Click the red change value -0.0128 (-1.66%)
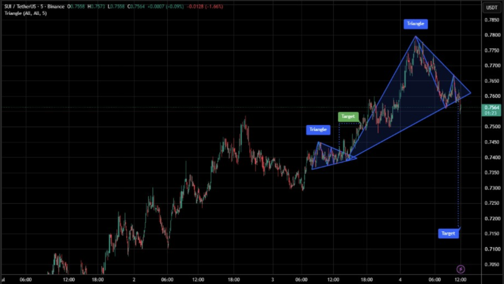 point(205,6)
